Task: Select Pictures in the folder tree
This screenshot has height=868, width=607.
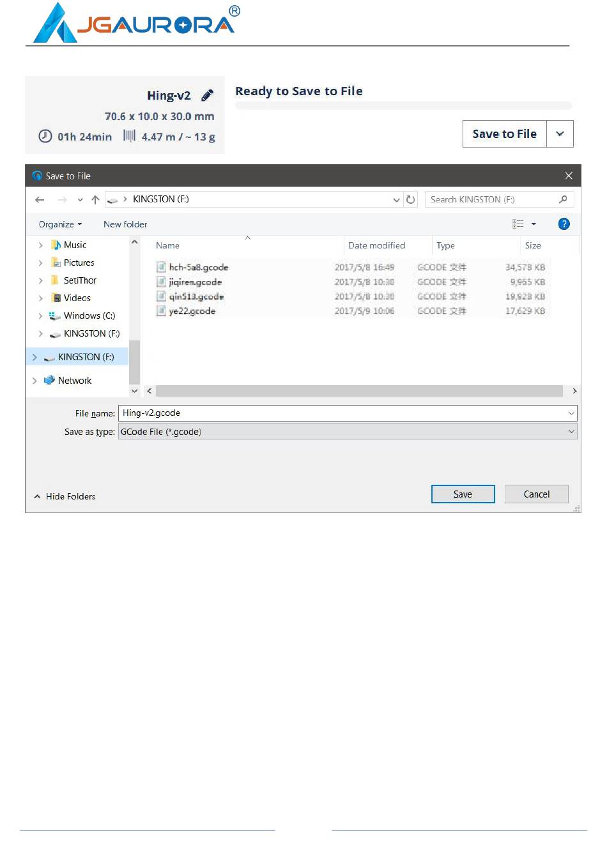Action: click(x=79, y=263)
